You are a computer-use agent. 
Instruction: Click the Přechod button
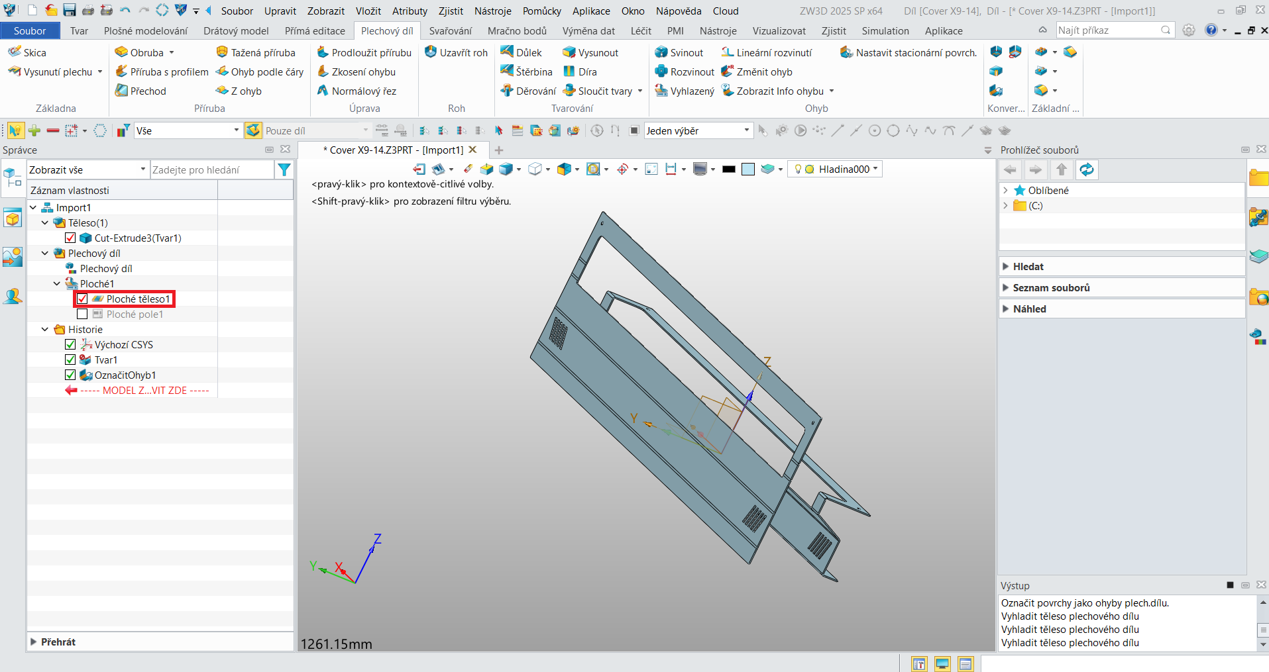coord(140,91)
